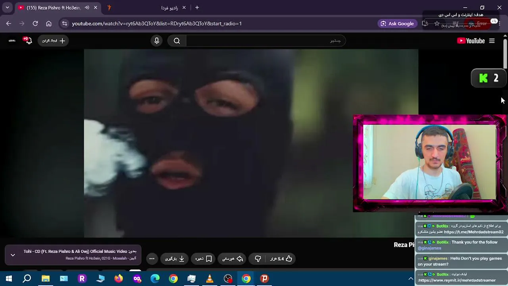508x286 pixels.
Task: Switch to the Reza Pishro YouTube tab
Action: click(x=58, y=8)
